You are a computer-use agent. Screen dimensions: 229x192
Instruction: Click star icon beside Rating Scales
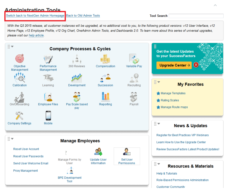(x=158, y=100)
